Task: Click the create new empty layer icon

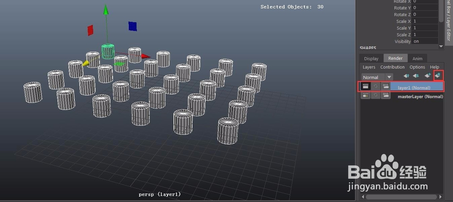Action: [x=428, y=76]
